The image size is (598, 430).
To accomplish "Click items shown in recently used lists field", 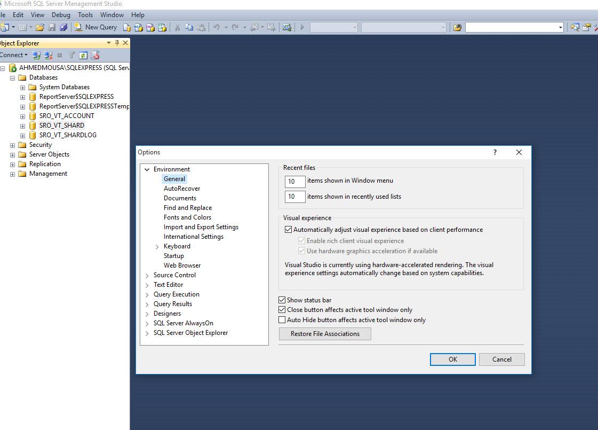I will [x=295, y=197].
